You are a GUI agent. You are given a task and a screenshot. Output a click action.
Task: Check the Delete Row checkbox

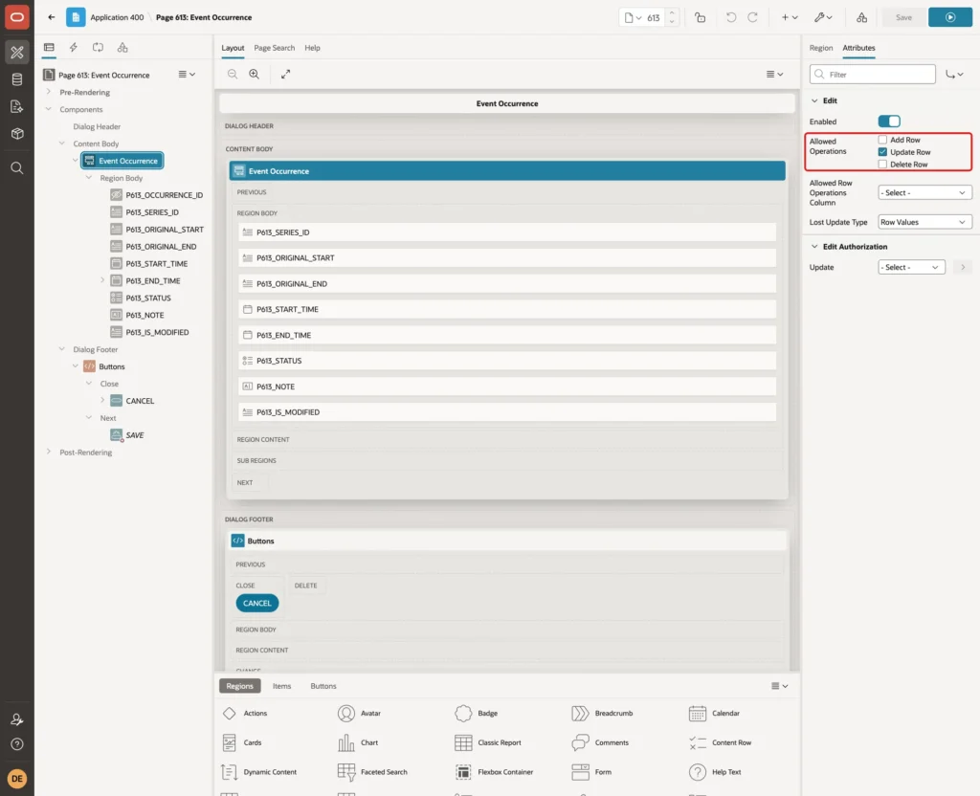882,165
